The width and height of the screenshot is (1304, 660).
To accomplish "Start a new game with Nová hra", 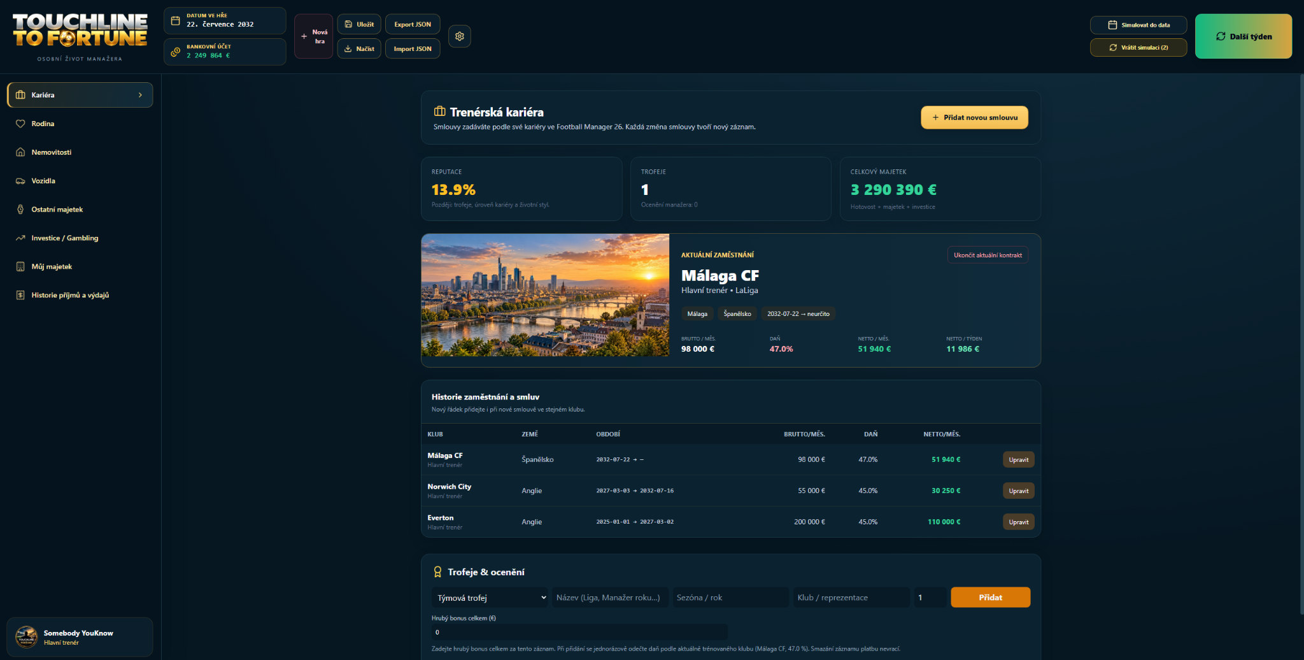I will pos(313,36).
